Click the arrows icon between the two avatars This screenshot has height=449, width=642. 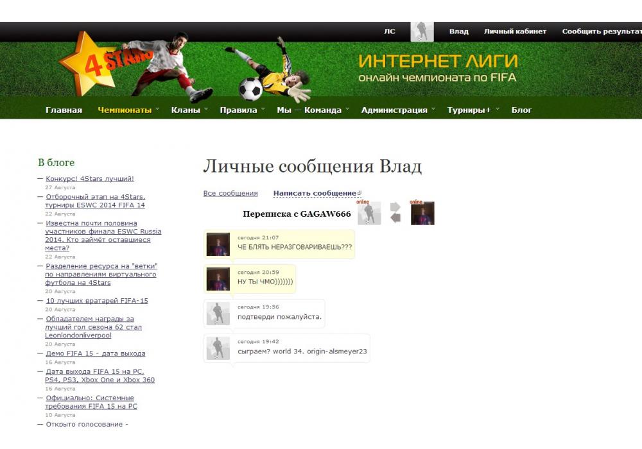(x=395, y=213)
